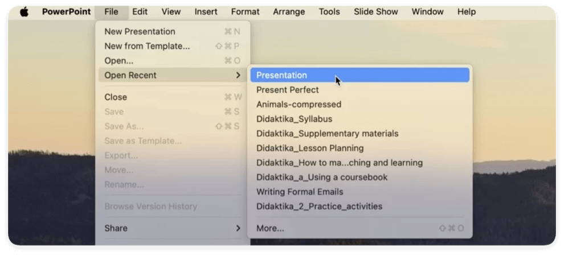The width and height of the screenshot is (564, 256).
Task: Open recent file Animals-compressed
Action: coord(359,105)
